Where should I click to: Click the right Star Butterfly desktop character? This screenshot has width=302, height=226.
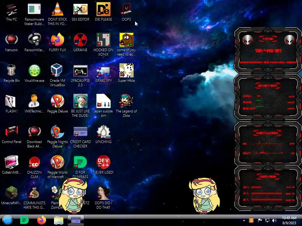tap(205, 196)
